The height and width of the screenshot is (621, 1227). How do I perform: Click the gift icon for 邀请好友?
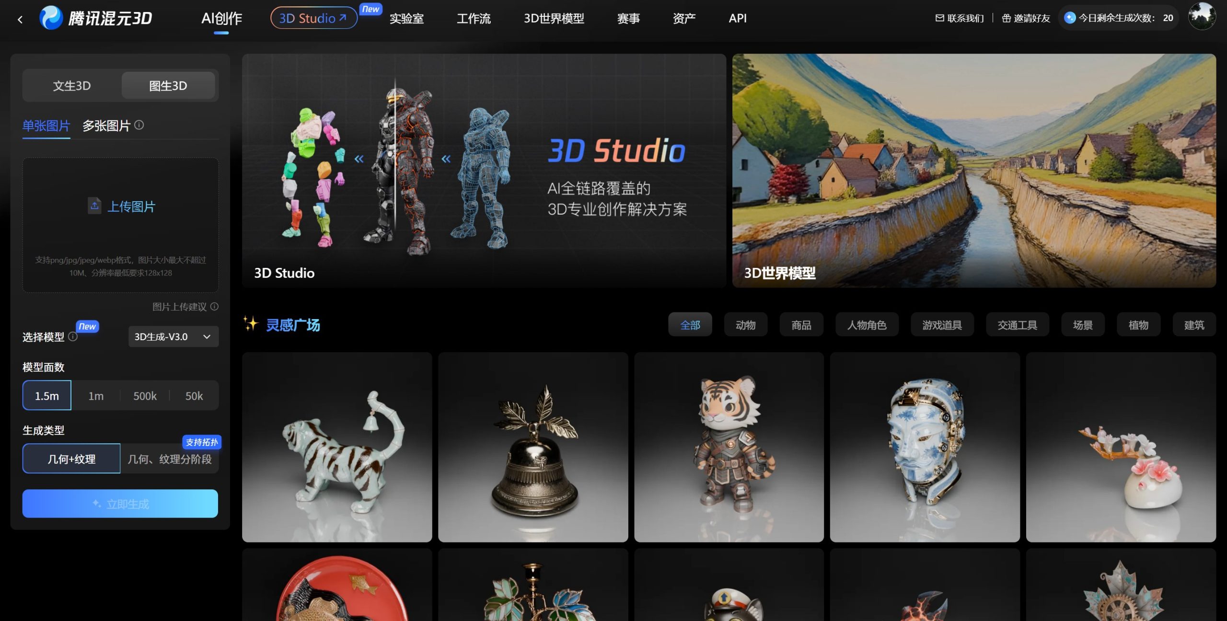click(1006, 18)
